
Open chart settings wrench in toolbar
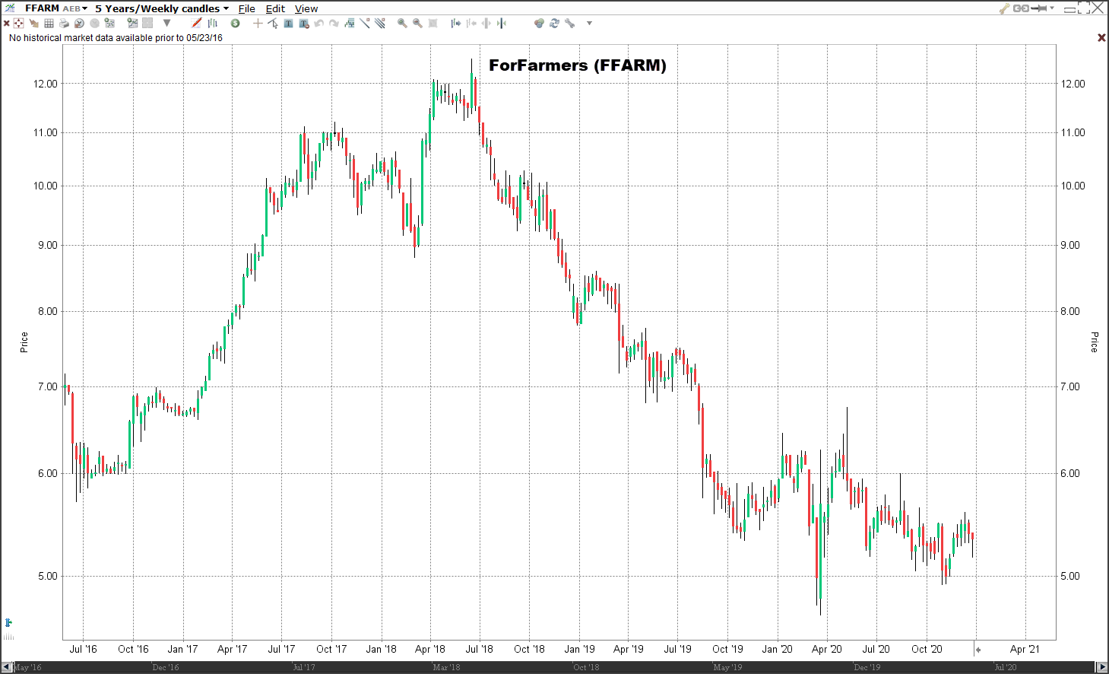click(x=569, y=24)
